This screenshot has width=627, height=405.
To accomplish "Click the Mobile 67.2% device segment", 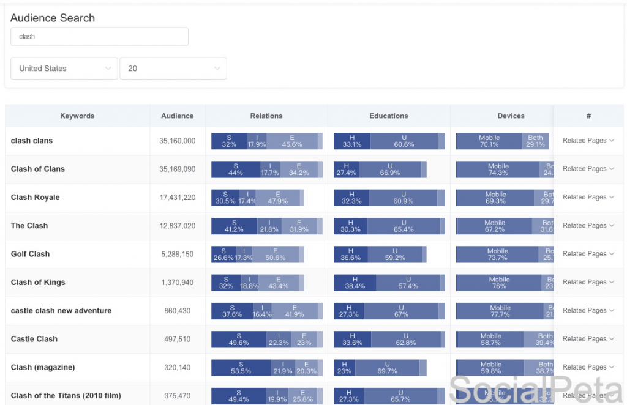I will [494, 226].
